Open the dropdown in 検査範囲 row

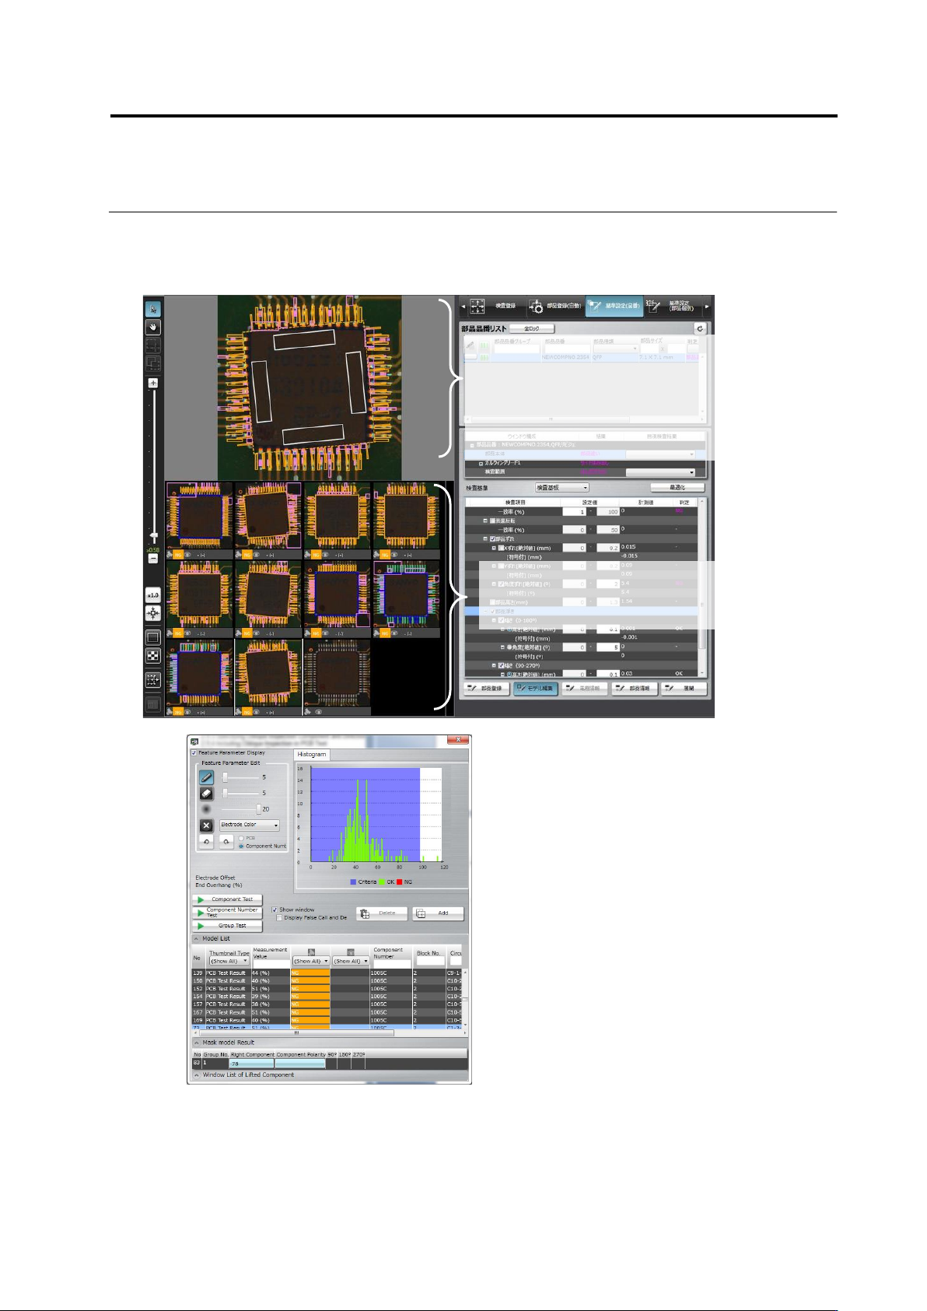pyautogui.click(x=660, y=472)
